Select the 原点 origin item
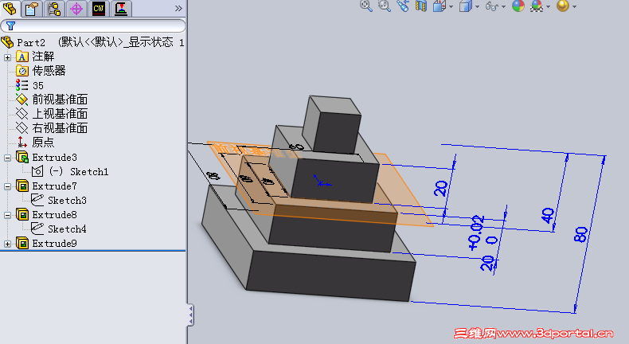This screenshot has height=344, width=629. point(43,143)
